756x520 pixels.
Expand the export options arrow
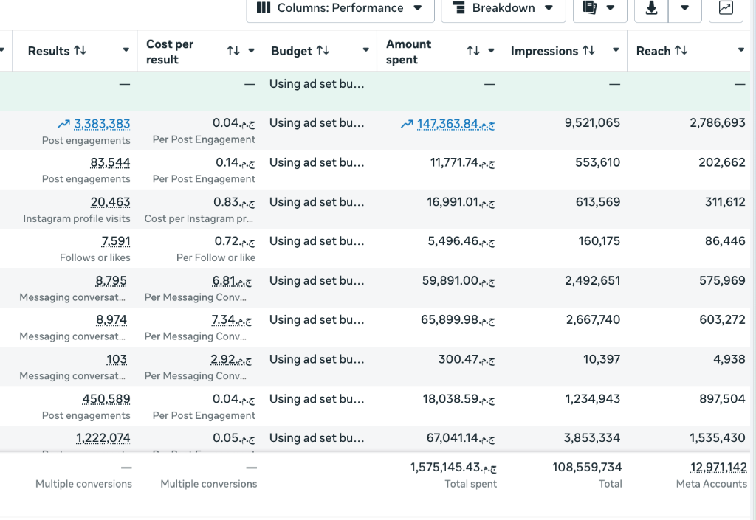tap(684, 7)
